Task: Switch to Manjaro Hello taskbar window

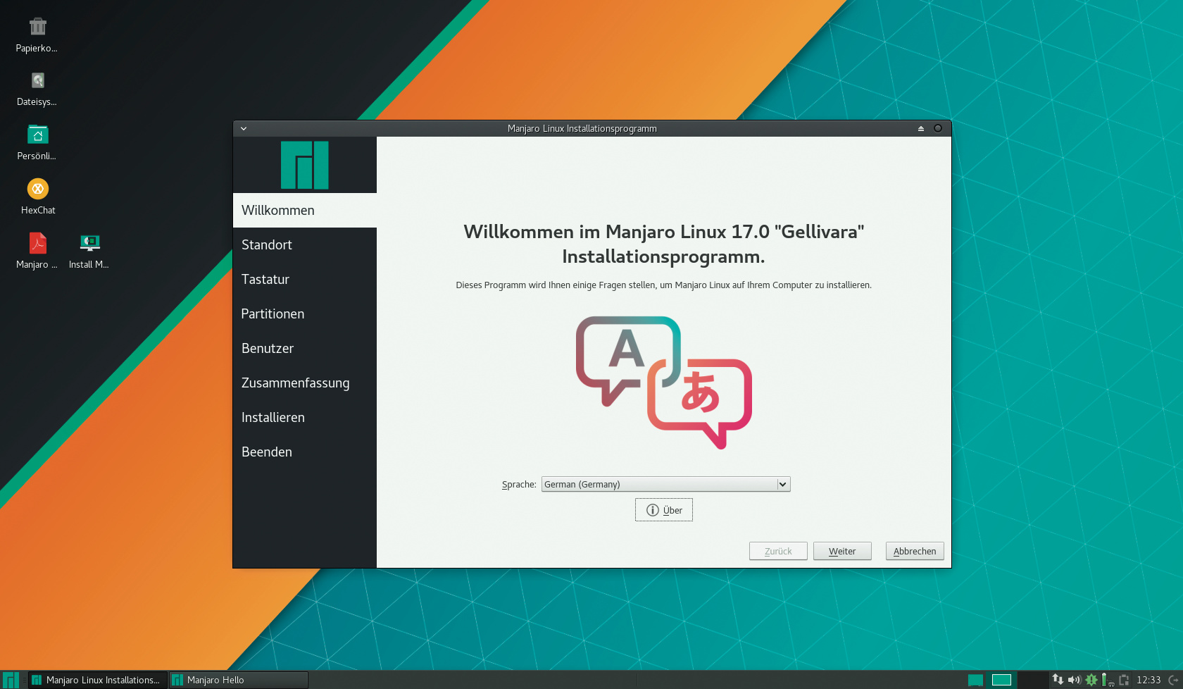Action: tap(238, 680)
